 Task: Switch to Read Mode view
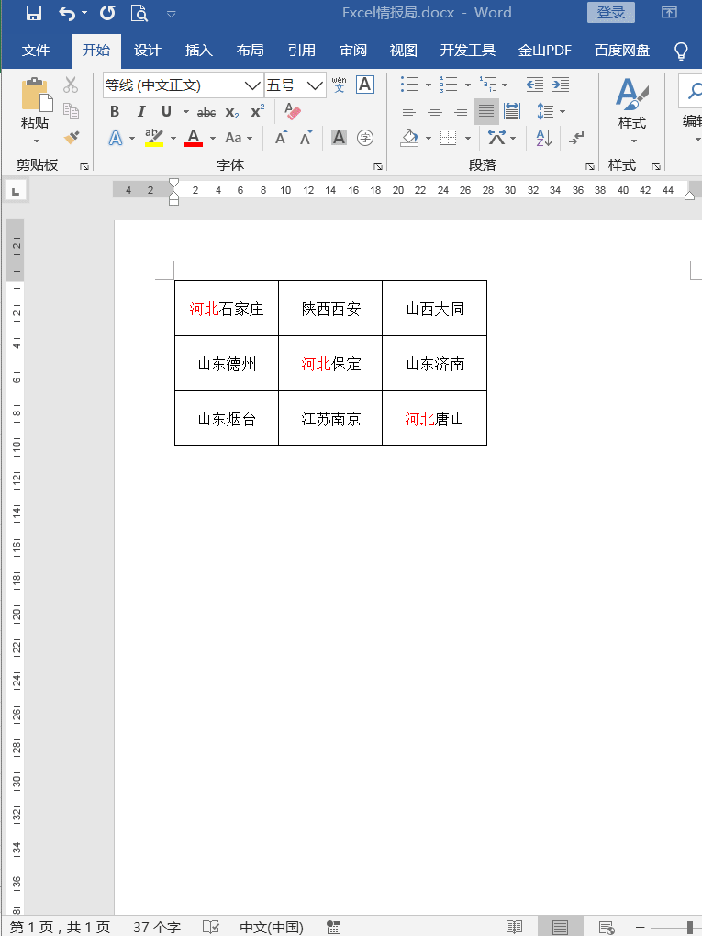(x=514, y=927)
